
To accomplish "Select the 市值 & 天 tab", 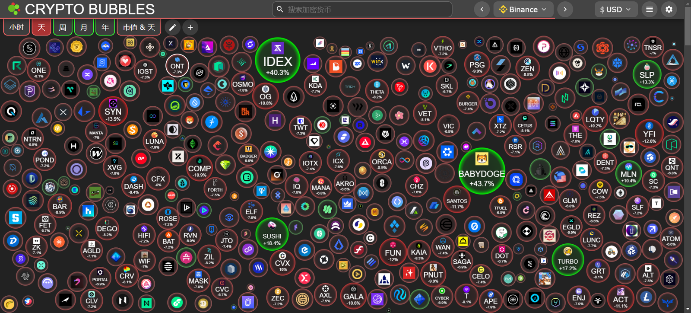I will point(139,27).
